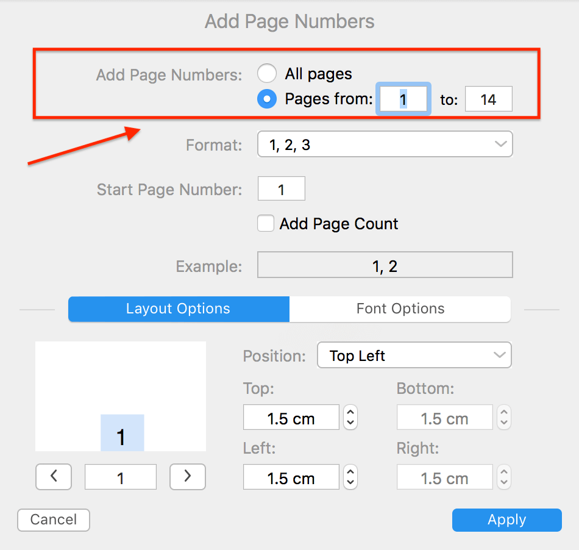Click the Pages from start field

[403, 99]
